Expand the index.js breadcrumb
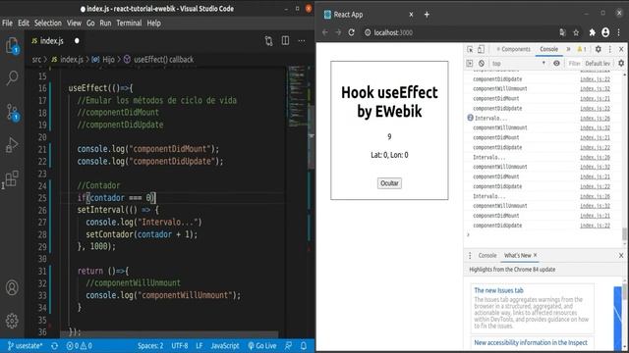Screen dimensions: 629x353 [68, 60]
